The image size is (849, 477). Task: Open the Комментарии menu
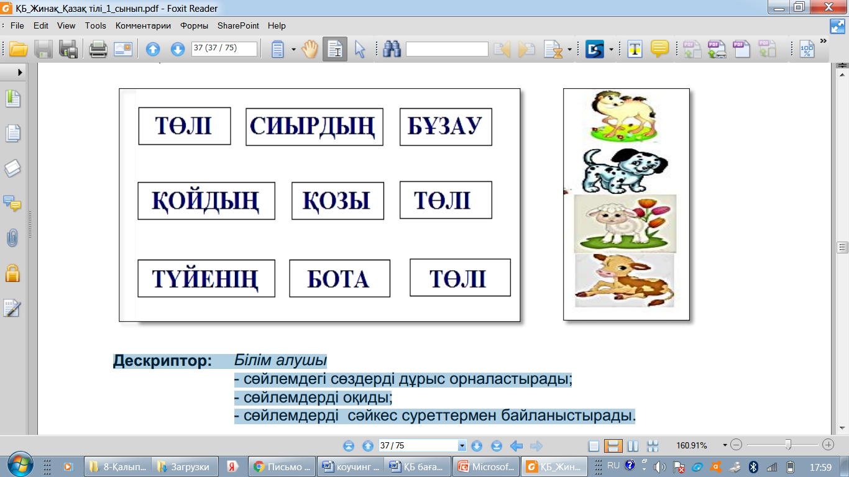point(144,25)
